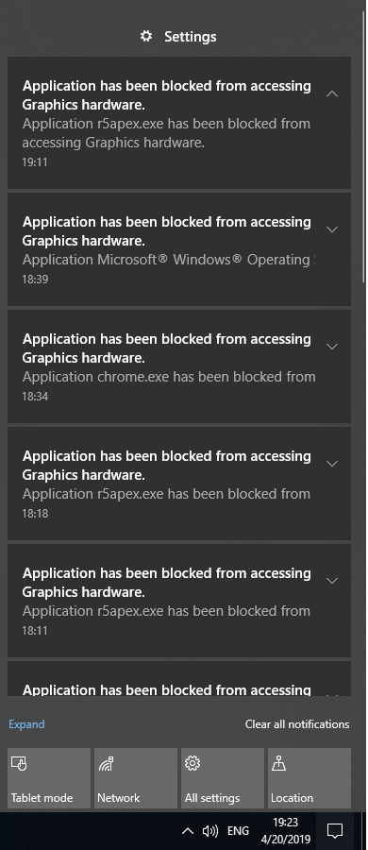The height and width of the screenshot is (850, 368).
Task: Toggle Location quick action
Action: pyautogui.click(x=309, y=778)
